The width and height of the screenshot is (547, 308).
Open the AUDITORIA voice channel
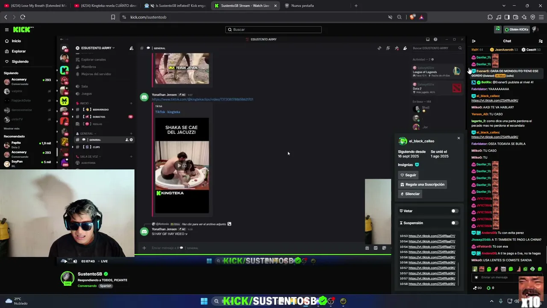88,163
